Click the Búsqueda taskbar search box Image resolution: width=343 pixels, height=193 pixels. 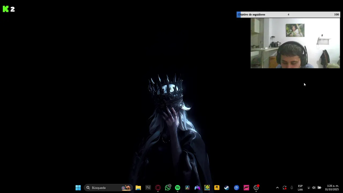[108, 188]
